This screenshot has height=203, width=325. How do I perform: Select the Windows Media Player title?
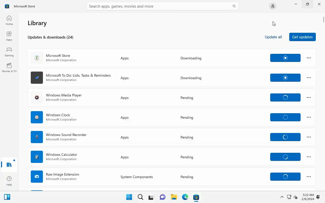coord(64,95)
